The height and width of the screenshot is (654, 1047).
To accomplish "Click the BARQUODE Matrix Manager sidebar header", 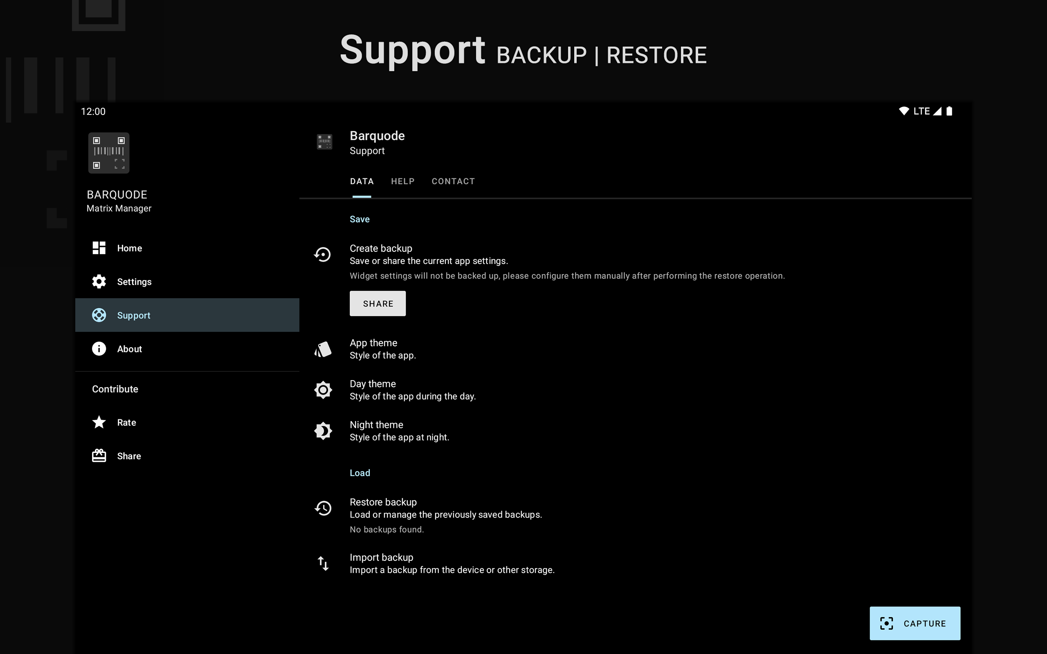I will click(118, 201).
